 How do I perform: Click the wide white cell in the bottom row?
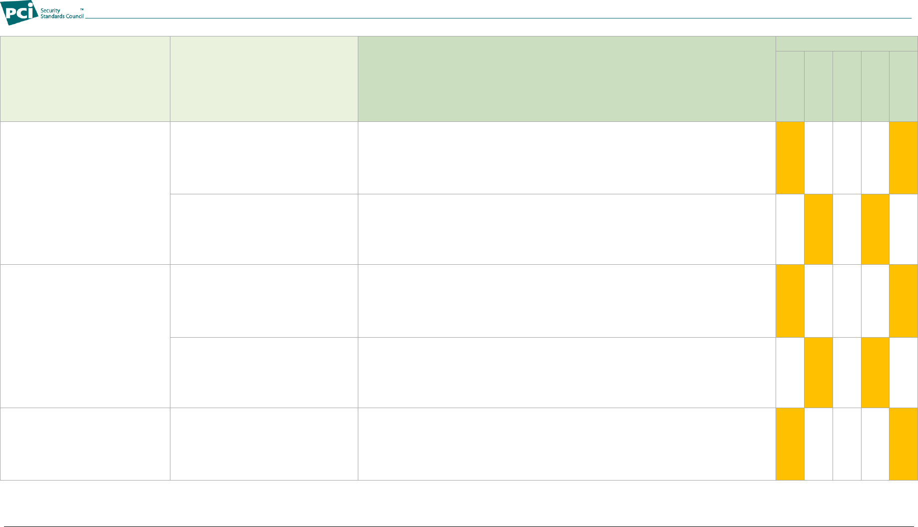(x=567, y=444)
